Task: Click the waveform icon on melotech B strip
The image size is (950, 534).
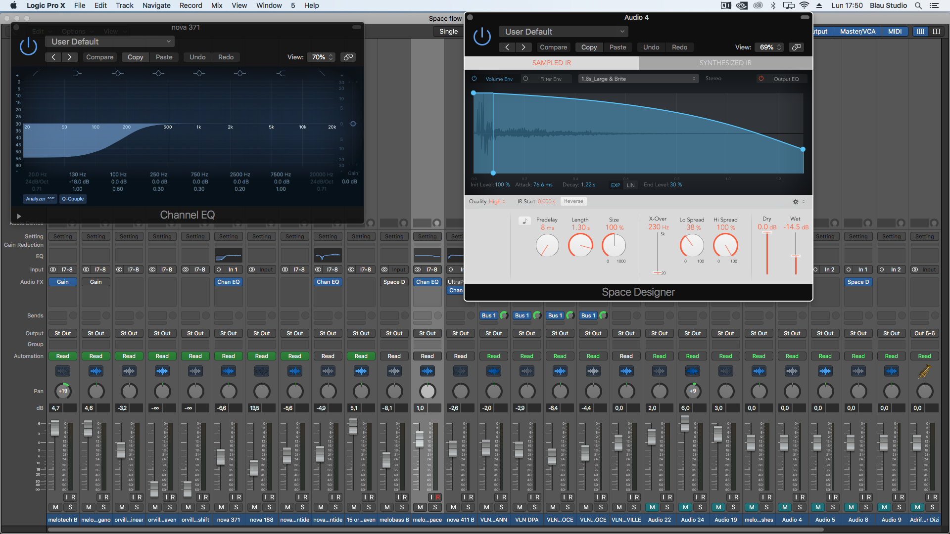Action: click(x=63, y=371)
